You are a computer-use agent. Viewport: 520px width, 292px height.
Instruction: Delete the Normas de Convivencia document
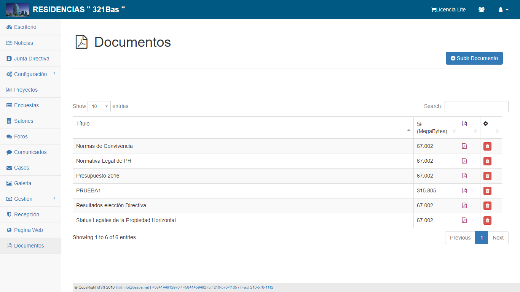point(487,146)
